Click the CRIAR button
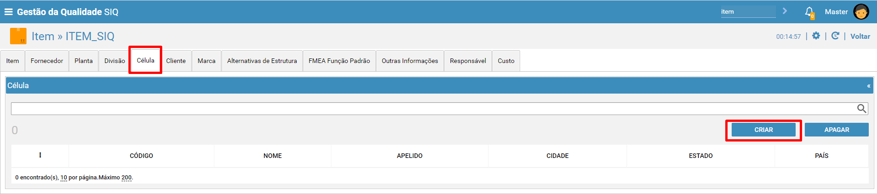The height and width of the screenshot is (194, 877). (764, 130)
